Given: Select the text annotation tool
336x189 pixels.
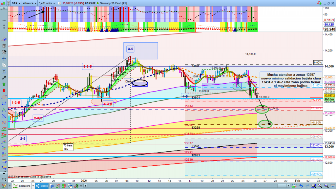Looking at the screenshot, I should pos(4,72).
